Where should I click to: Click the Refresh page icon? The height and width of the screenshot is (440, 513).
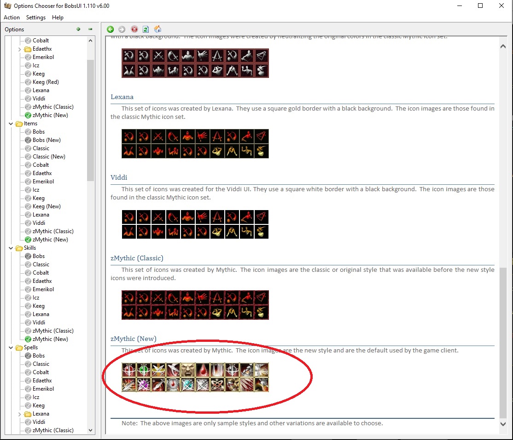(x=146, y=29)
